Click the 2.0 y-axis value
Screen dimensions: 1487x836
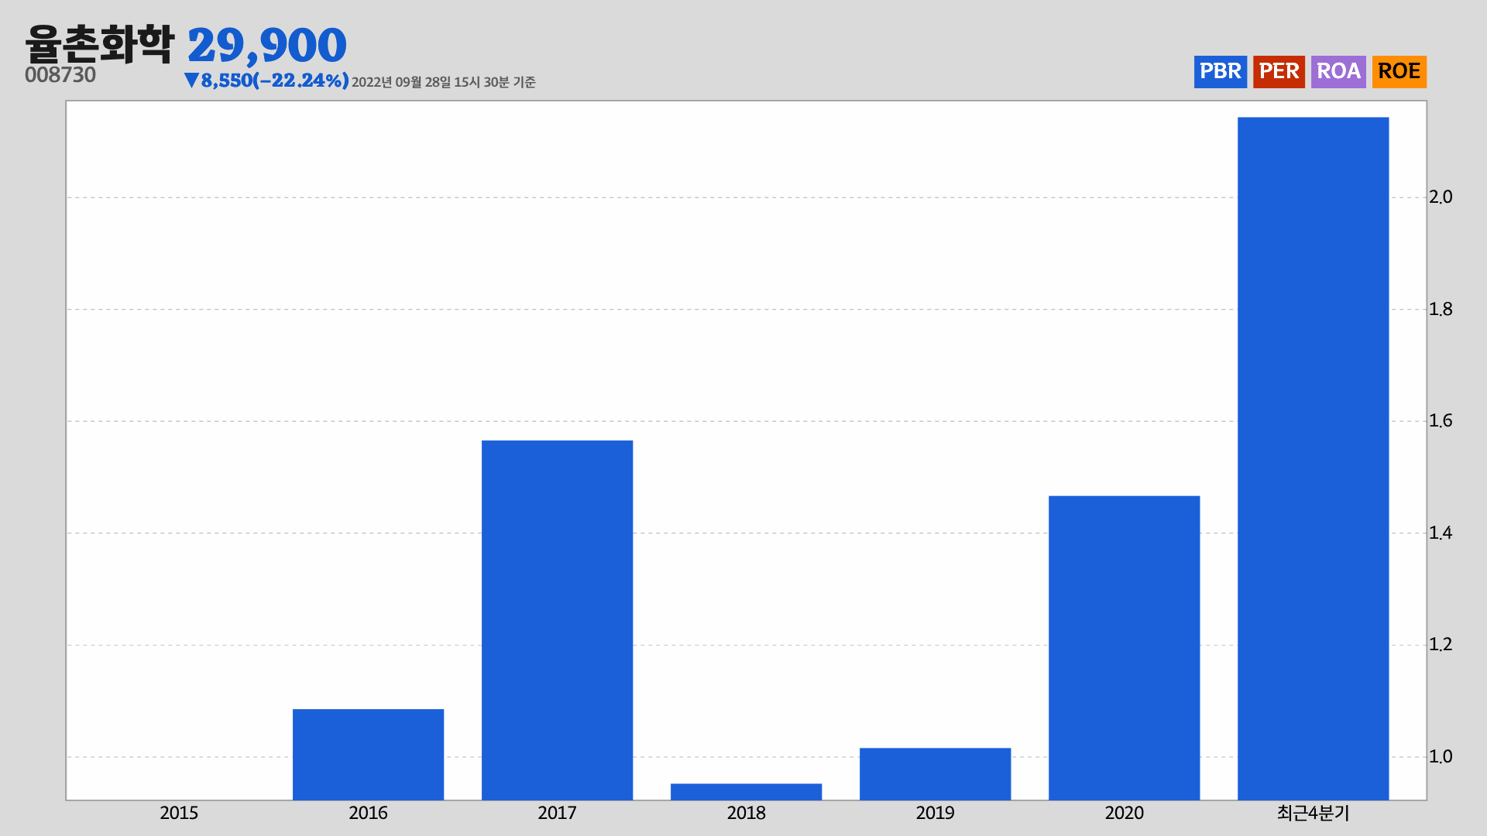(1441, 197)
